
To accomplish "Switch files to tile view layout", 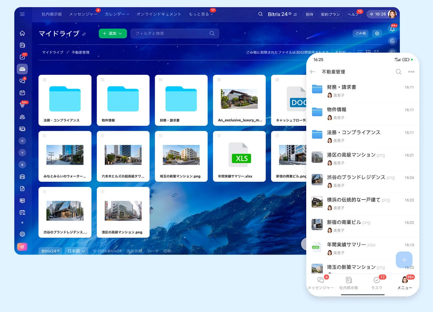I will (x=369, y=51).
